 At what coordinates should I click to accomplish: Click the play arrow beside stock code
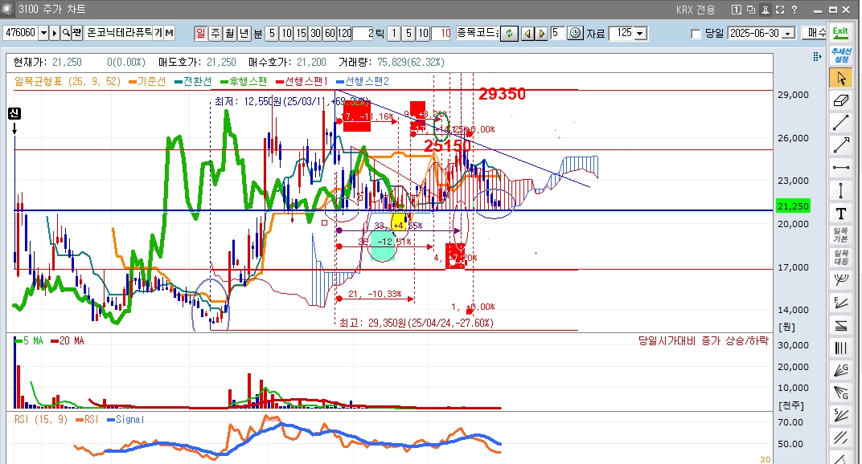55,33
